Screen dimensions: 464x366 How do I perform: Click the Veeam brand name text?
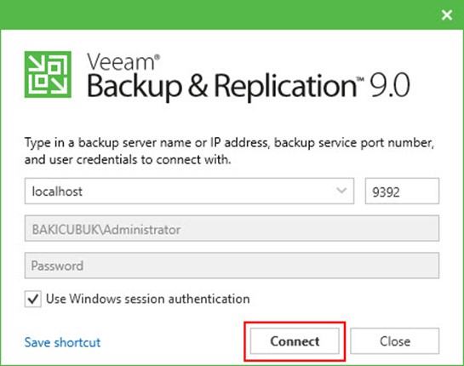pyautogui.click(x=121, y=62)
